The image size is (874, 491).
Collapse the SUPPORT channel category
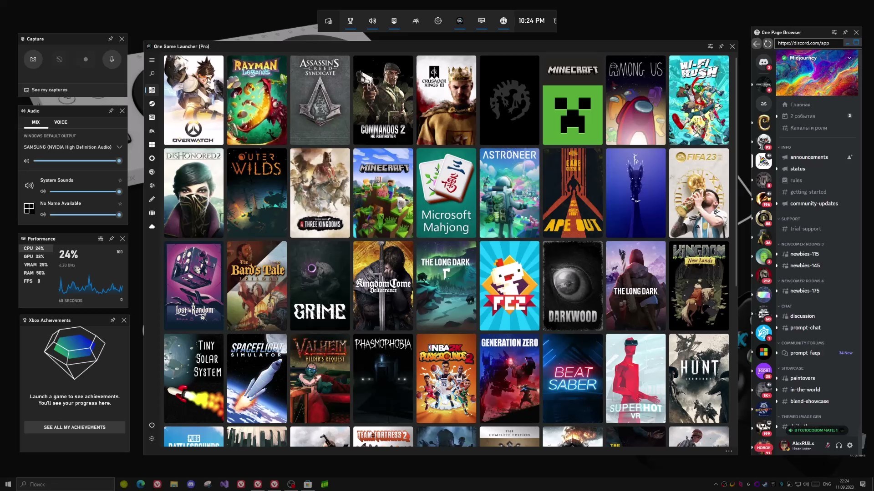pos(791,219)
